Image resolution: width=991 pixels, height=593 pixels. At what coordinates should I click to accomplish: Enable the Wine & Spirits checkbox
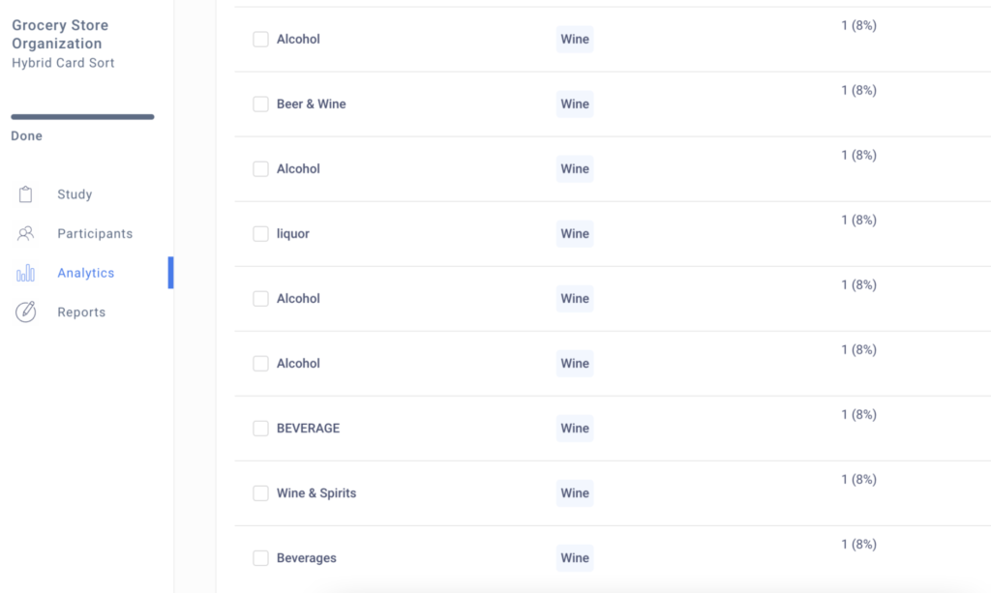[260, 493]
